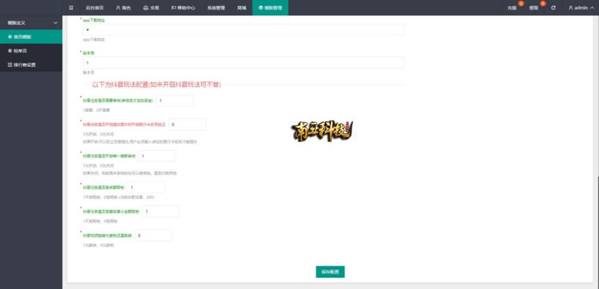Click the 提现 link with badge
599x289 pixels.
tap(533, 8)
